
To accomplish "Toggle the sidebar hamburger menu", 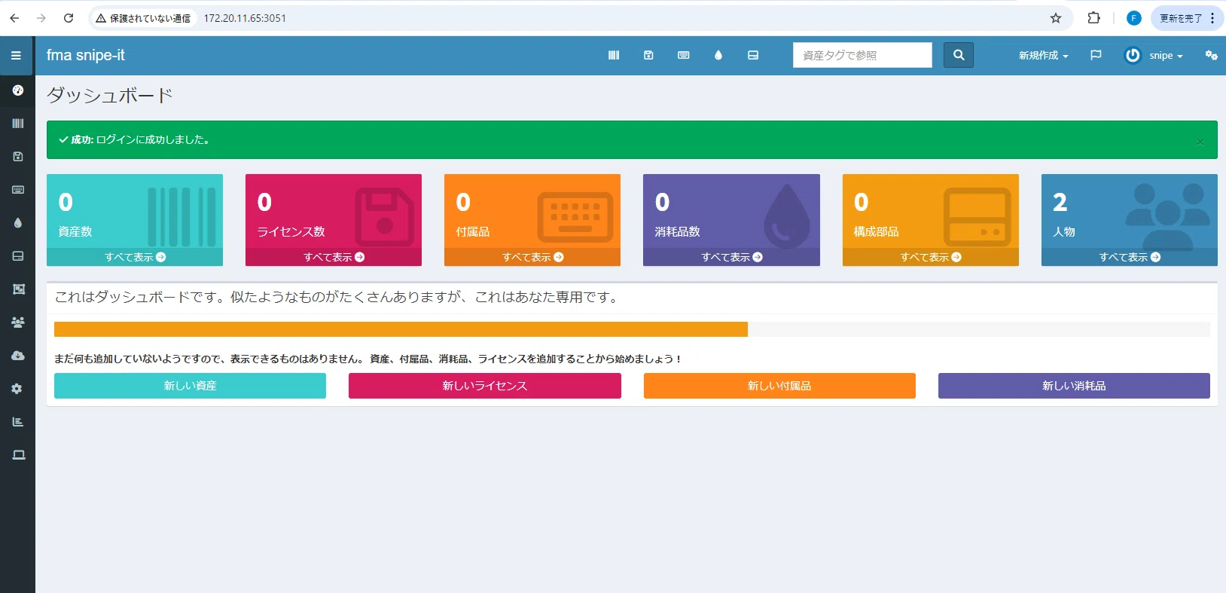I will (16, 55).
